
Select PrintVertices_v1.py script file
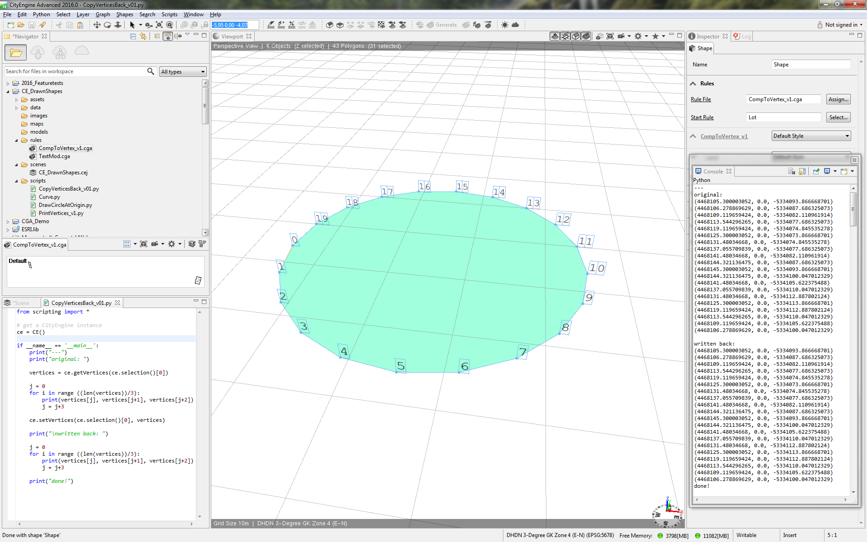click(61, 213)
